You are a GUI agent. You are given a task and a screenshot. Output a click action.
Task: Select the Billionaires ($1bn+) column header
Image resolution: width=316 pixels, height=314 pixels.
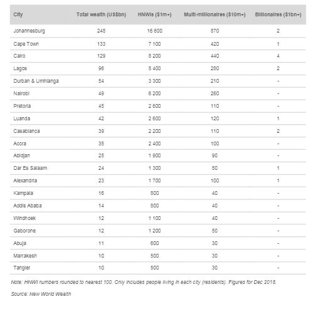click(x=278, y=14)
